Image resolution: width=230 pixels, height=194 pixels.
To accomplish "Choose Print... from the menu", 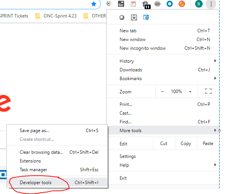I will point(163,104).
